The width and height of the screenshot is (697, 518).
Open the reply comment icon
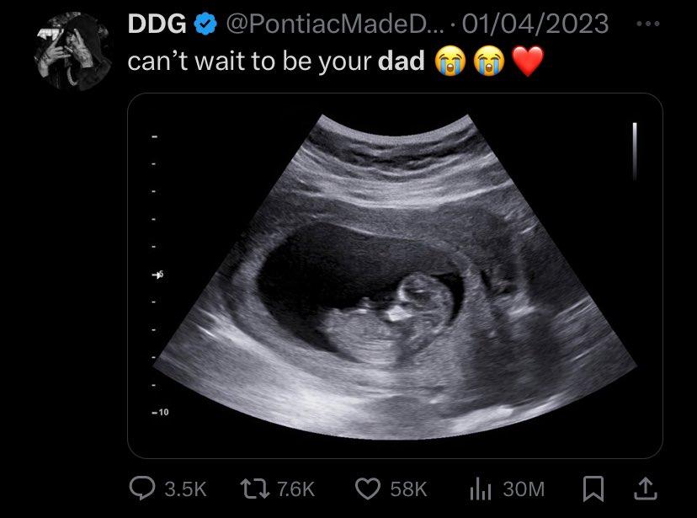[142, 489]
